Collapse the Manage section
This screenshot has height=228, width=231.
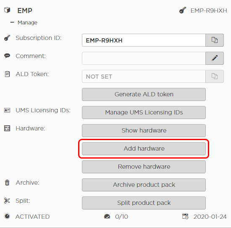pos(12,22)
